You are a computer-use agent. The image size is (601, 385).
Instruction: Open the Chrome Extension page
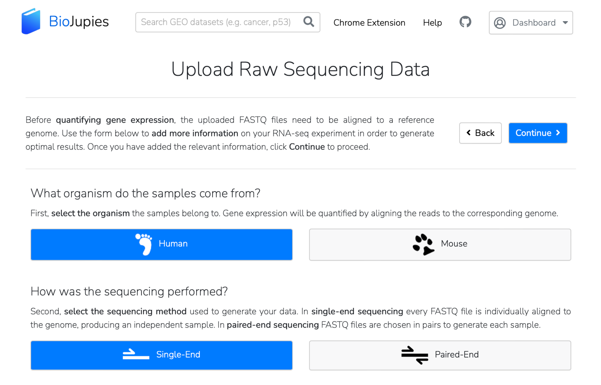click(369, 23)
